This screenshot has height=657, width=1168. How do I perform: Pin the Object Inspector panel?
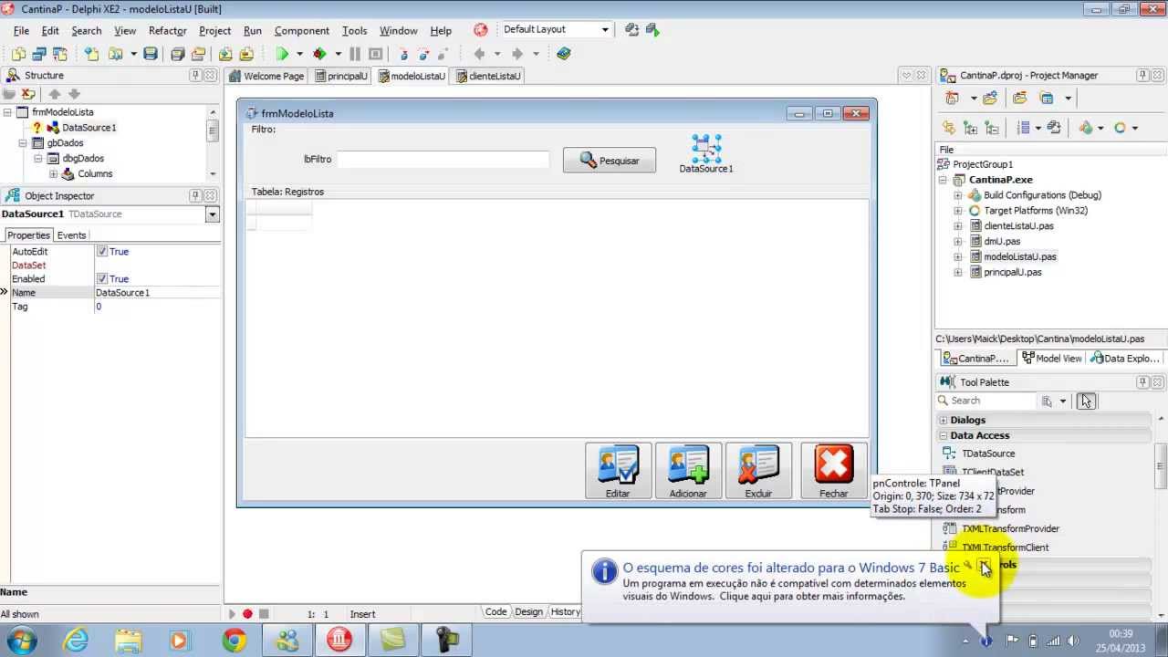tap(195, 195)
